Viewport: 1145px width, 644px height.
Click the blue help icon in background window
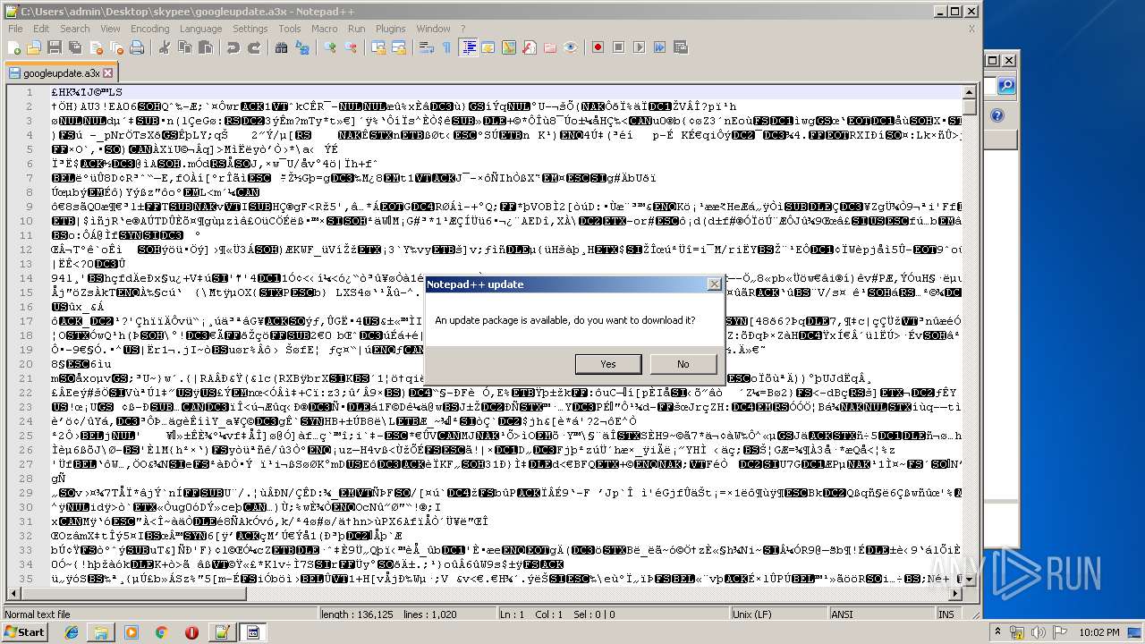(x=997, y=115)
